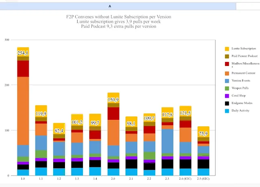Click the 2.3 x-axis label
The width and height of the screenshot is (260, 187).
167,179
